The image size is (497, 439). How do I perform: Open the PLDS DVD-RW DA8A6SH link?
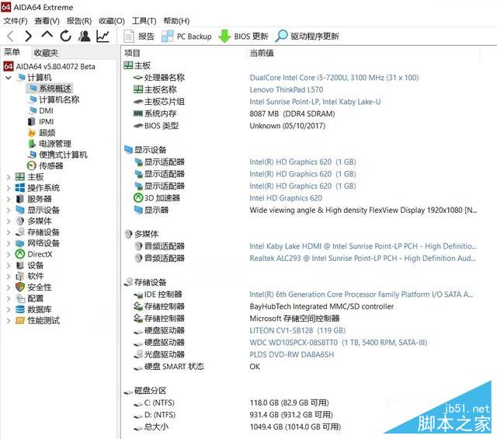coord(292,354)
